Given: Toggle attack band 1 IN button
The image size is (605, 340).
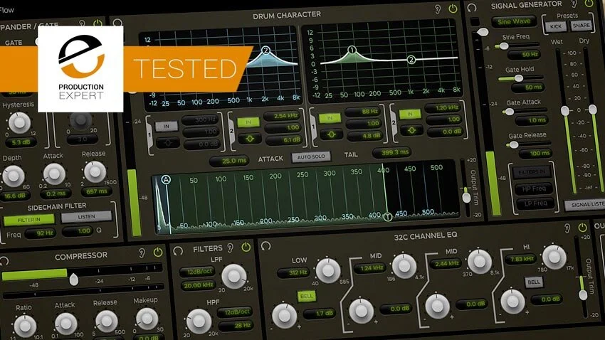Looking at the screenshot, I should (167, 126).
